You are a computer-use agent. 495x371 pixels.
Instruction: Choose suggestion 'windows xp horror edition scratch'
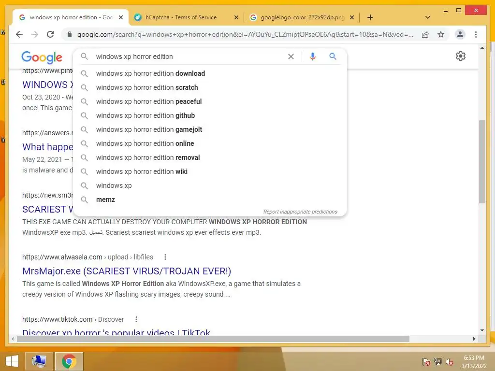(210, 87)
